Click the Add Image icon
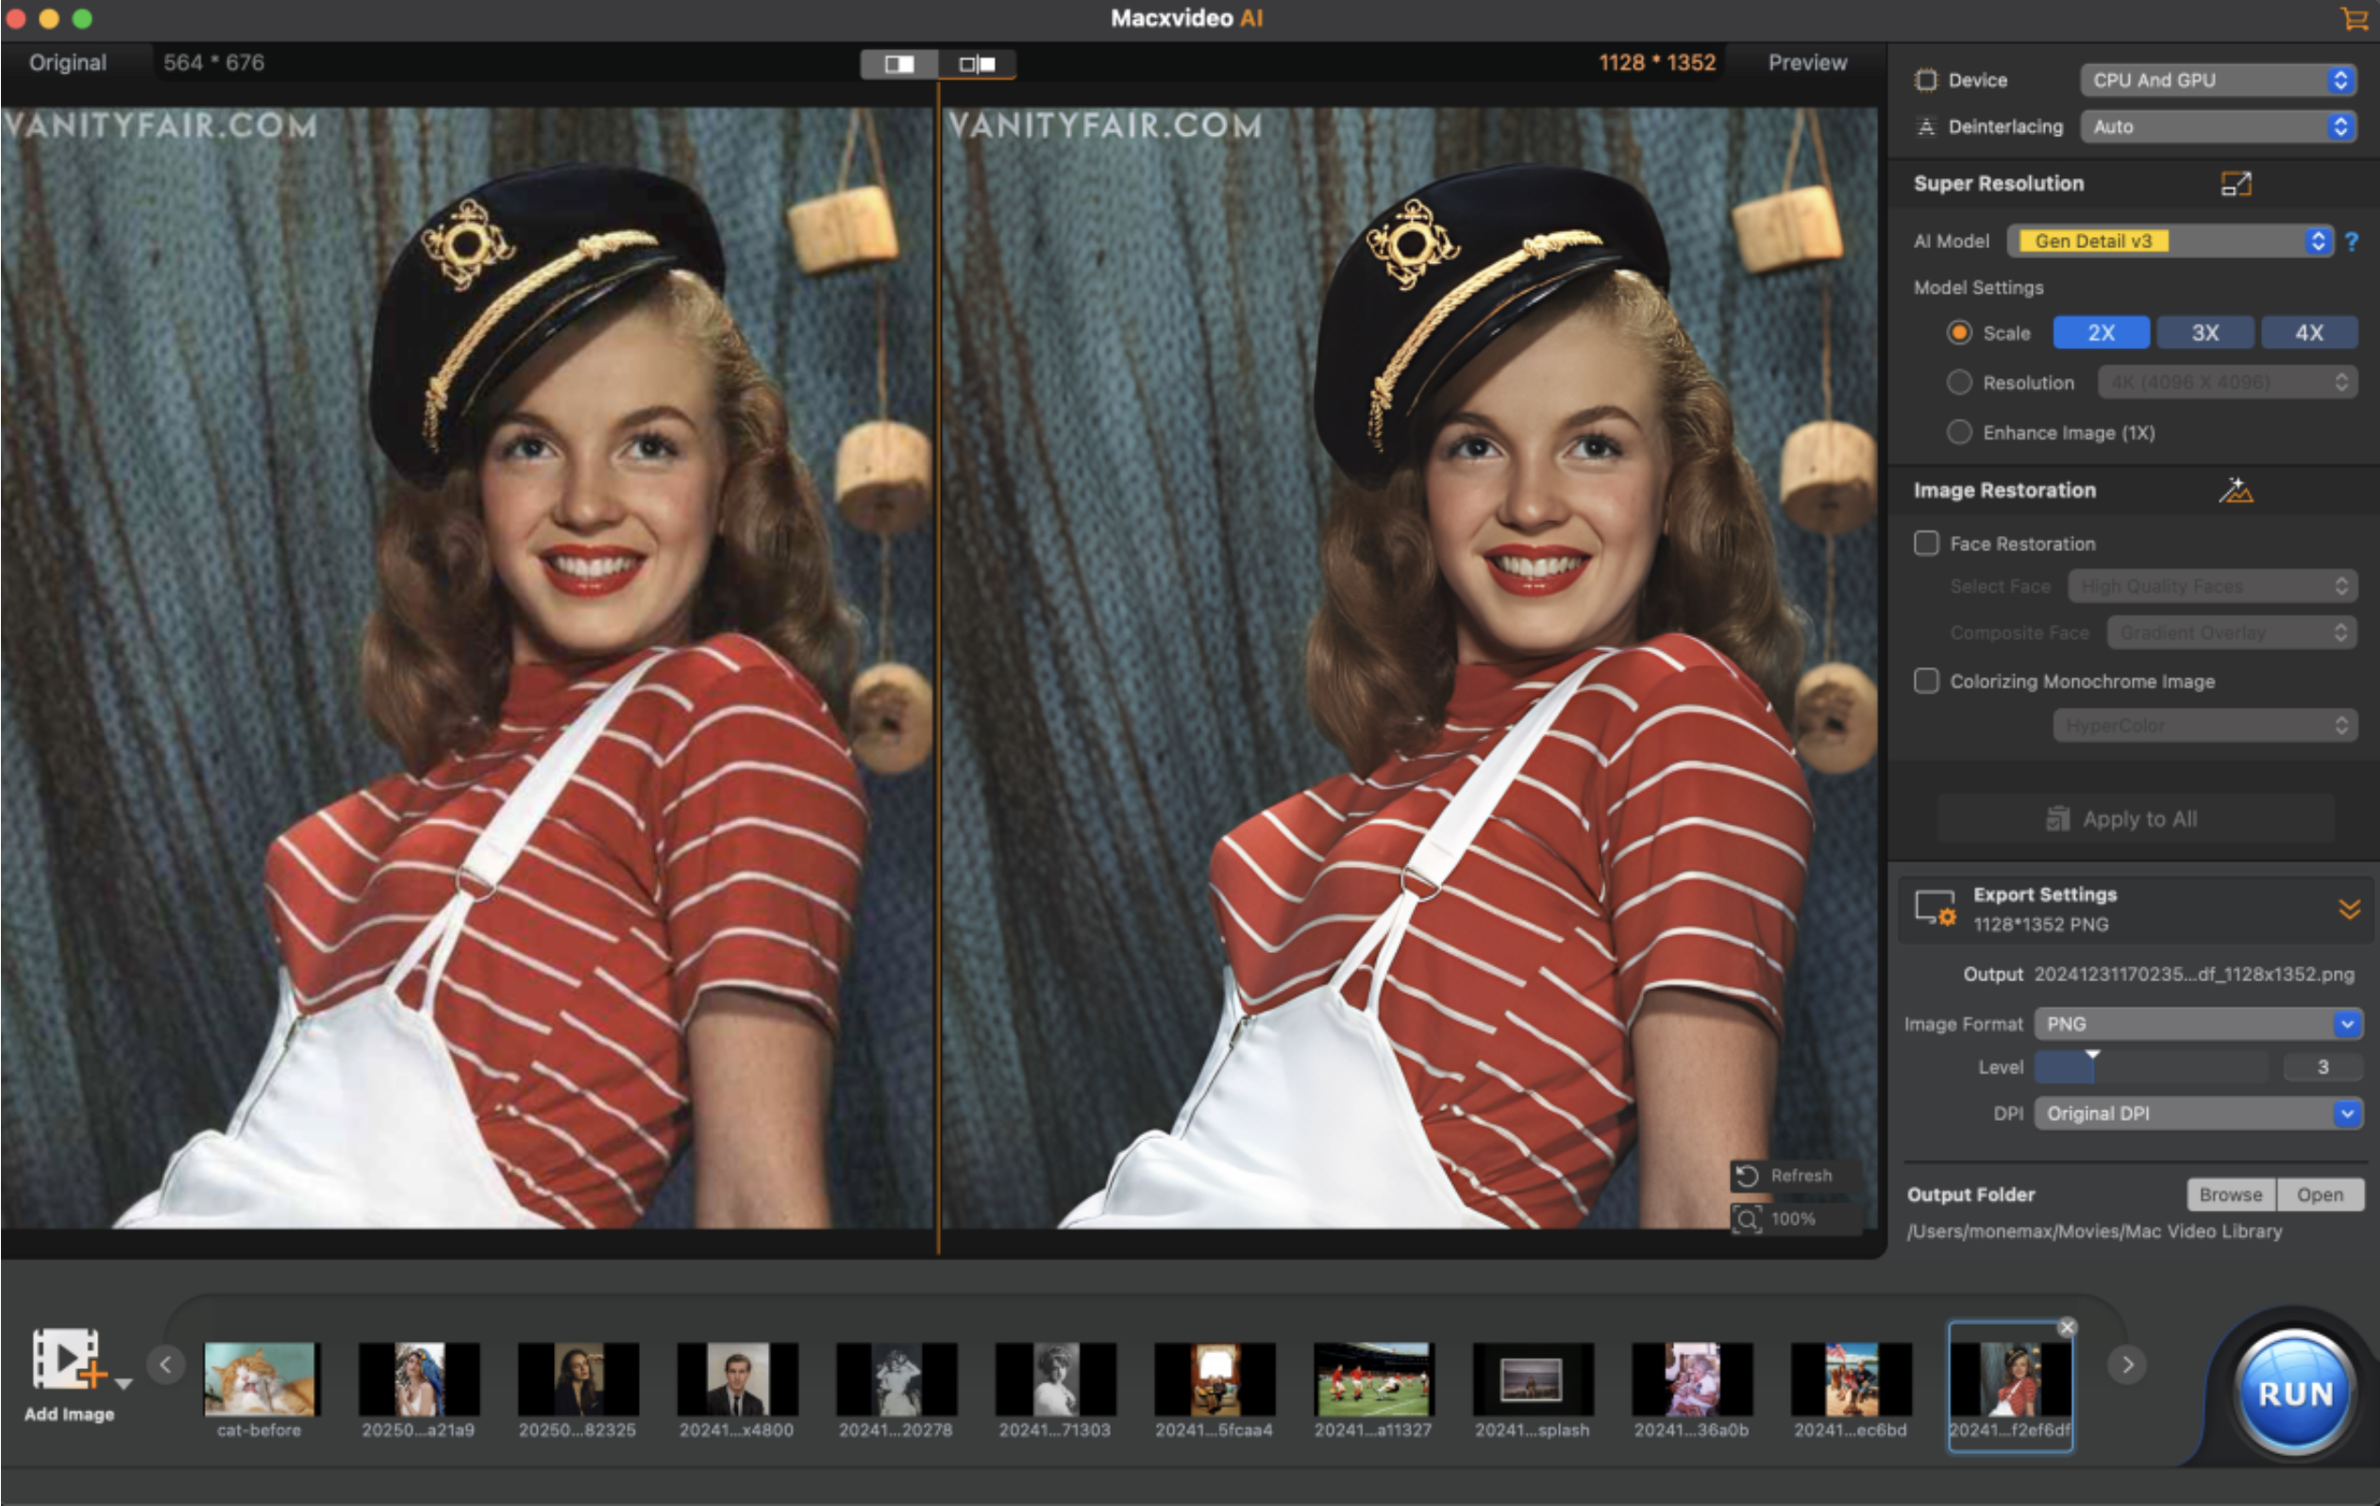2380x1506 pixels. [67, 1361]
